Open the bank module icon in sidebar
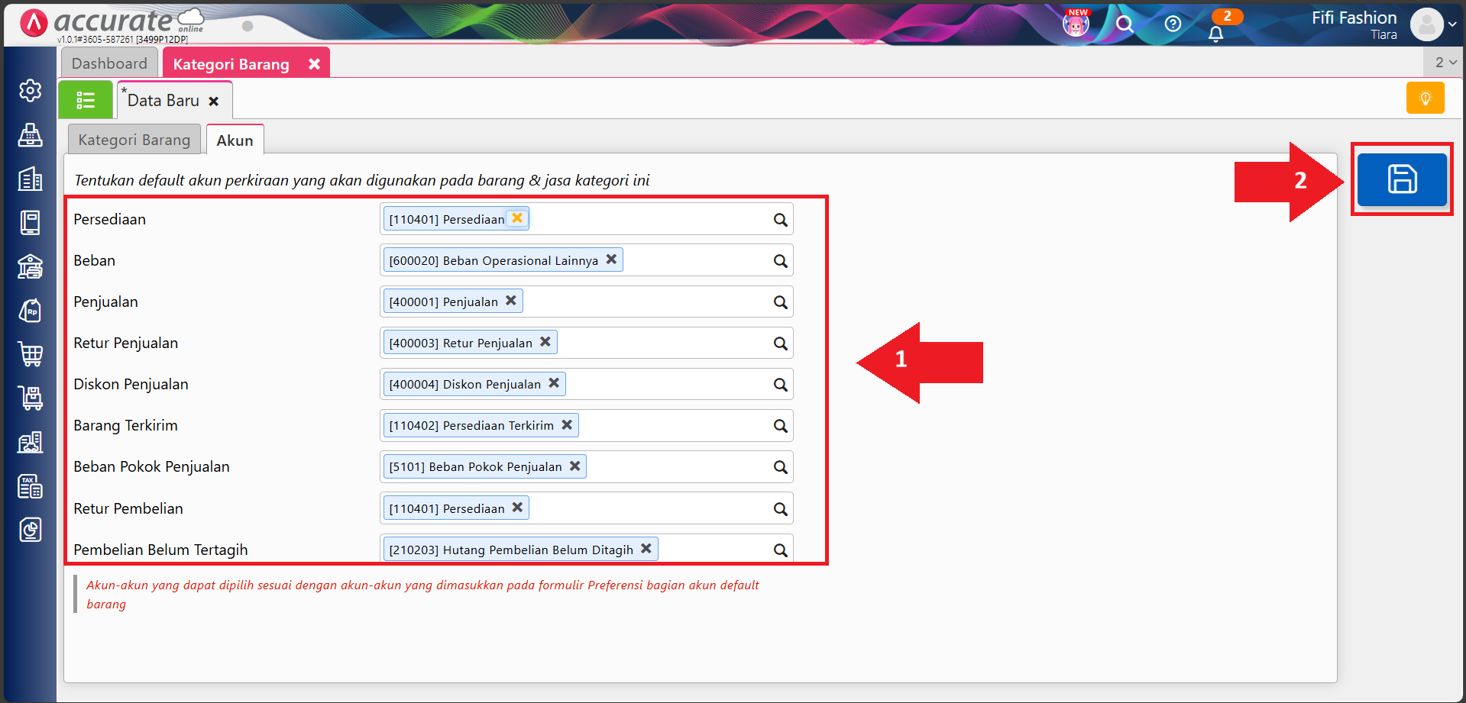The height and width of the screenshot is (703, 1466). [30, 267]
